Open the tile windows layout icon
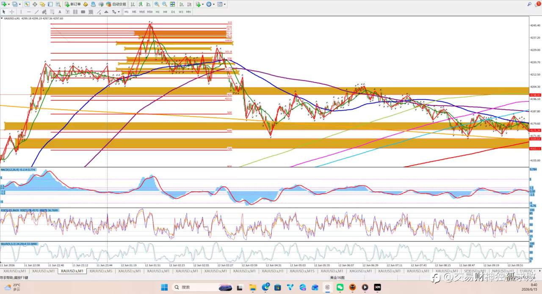542x294 pixels. pyautogui.click(x=172, y=4)
